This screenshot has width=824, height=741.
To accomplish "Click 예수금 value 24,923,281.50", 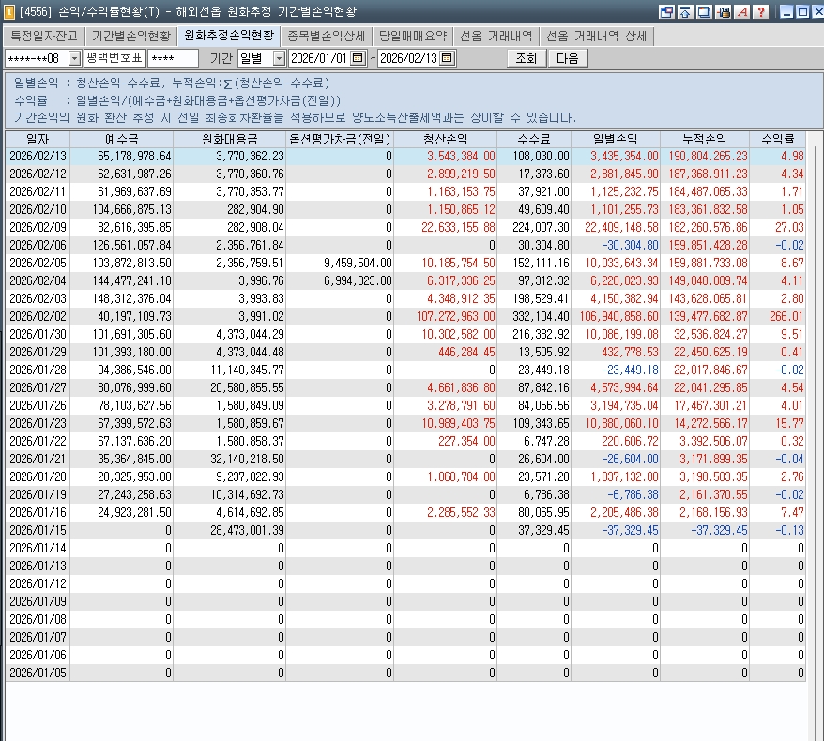I will coord(134,512).
